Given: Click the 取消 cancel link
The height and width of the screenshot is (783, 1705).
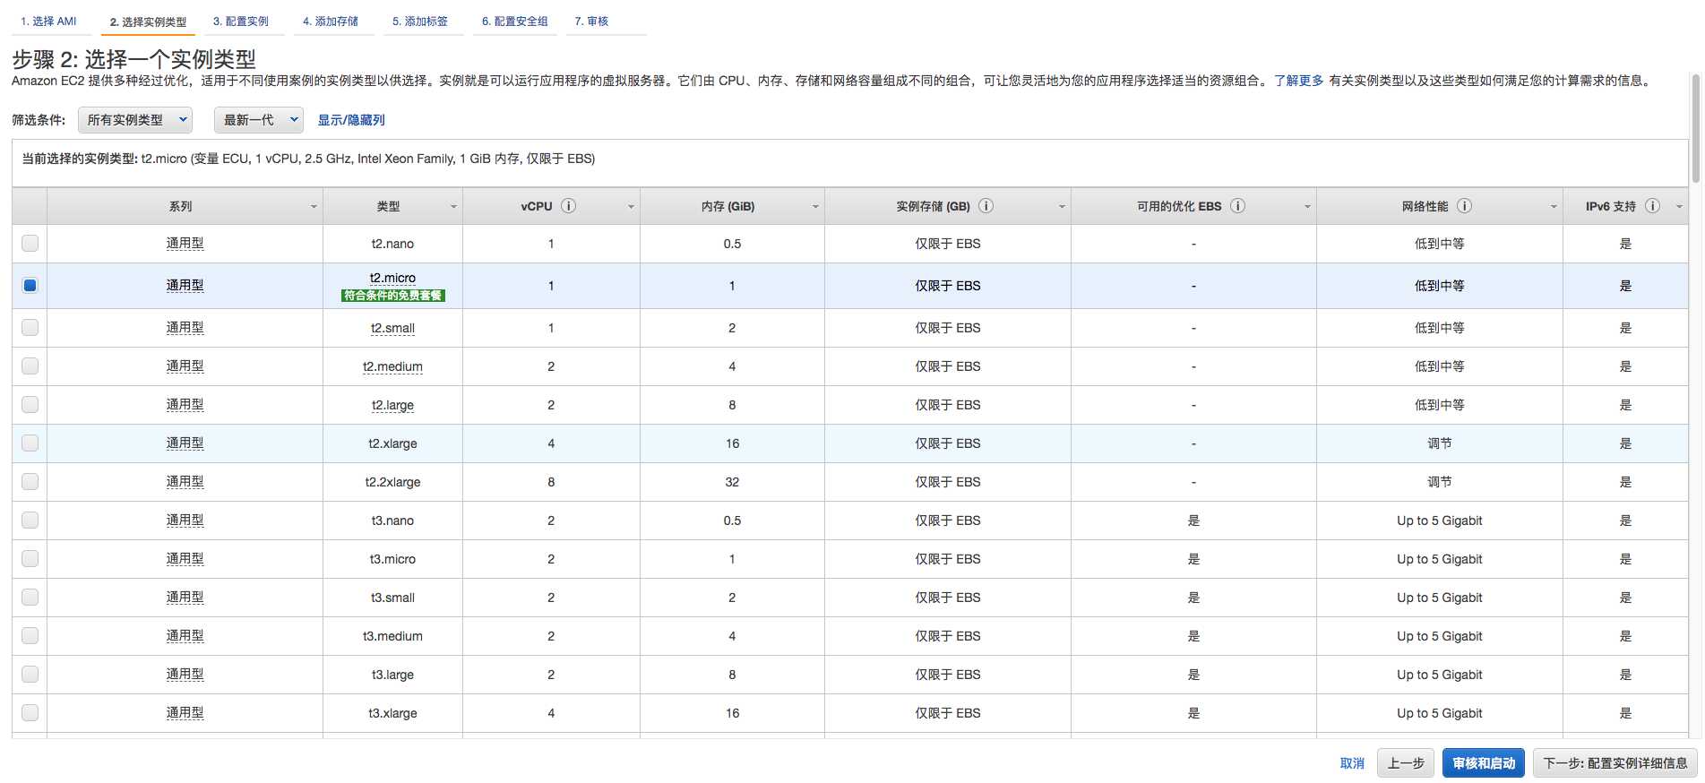Looking at the screenshot, I should pyautogui.click(x=1352, y=763).
